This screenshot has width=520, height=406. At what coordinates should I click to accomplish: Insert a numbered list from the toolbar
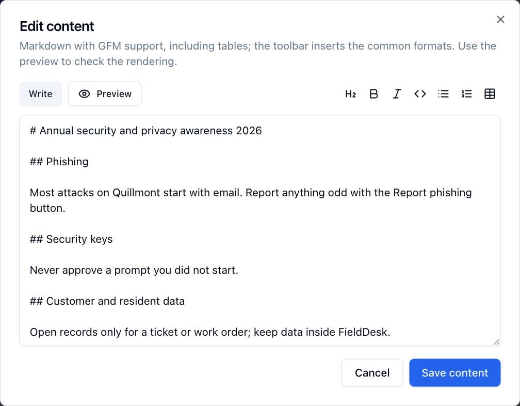(x=466, y=94)
